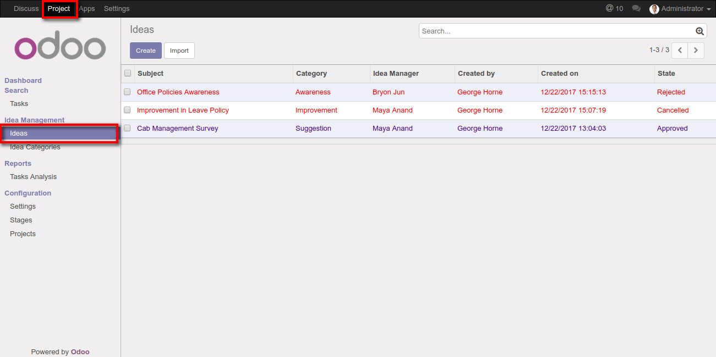The width and height of the screenshot is (716, 357).
Task: Click the Create button
Action: (x=146, y=51)
